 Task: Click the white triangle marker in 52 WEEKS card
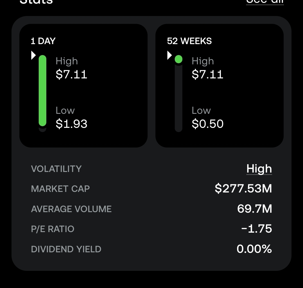tap(169, 55)
